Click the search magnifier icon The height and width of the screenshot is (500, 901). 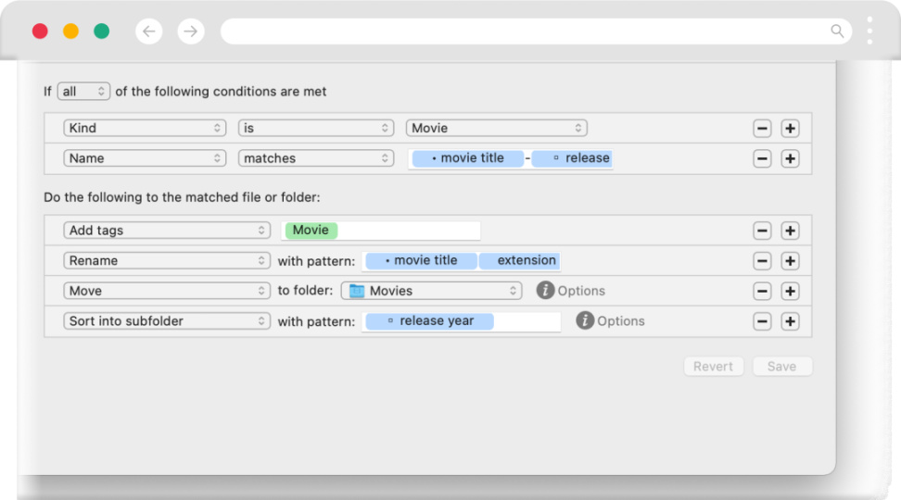click(837, 31)
